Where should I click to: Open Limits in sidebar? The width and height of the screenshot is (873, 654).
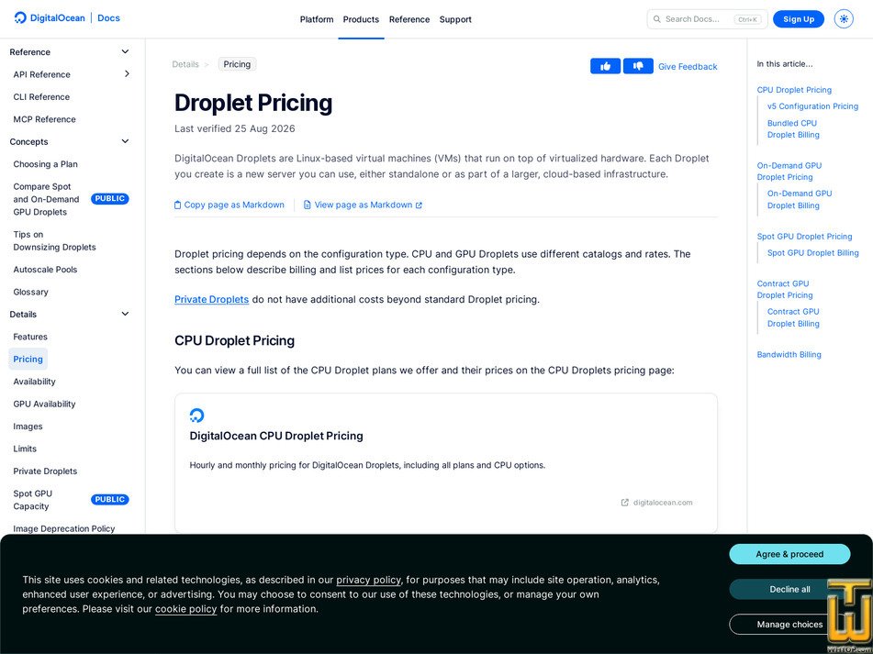pyautogui.click(x=25, y=449)
